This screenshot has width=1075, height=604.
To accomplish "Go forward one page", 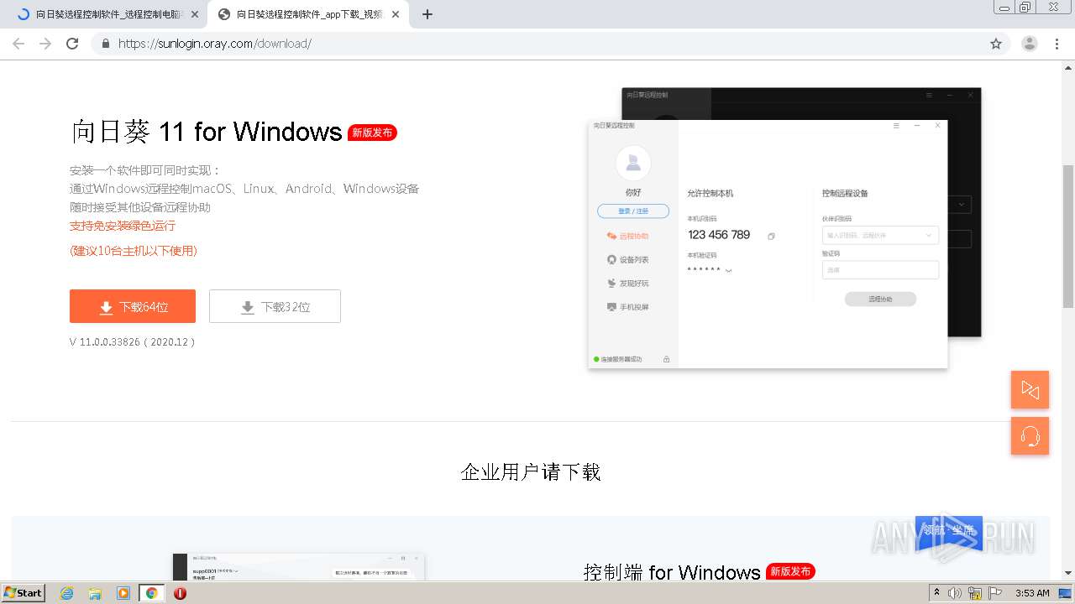I will 45,44.
